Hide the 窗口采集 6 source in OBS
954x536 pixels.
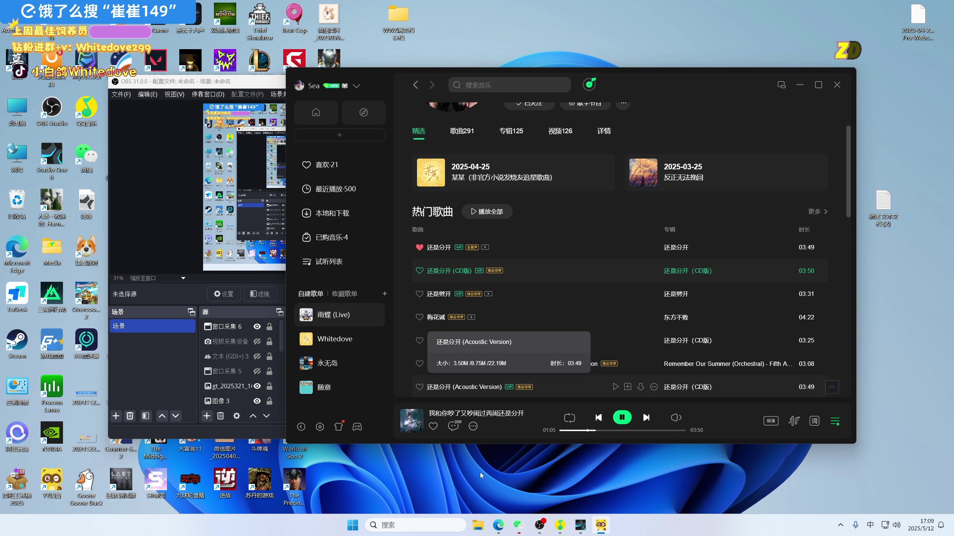click(257, 326)
